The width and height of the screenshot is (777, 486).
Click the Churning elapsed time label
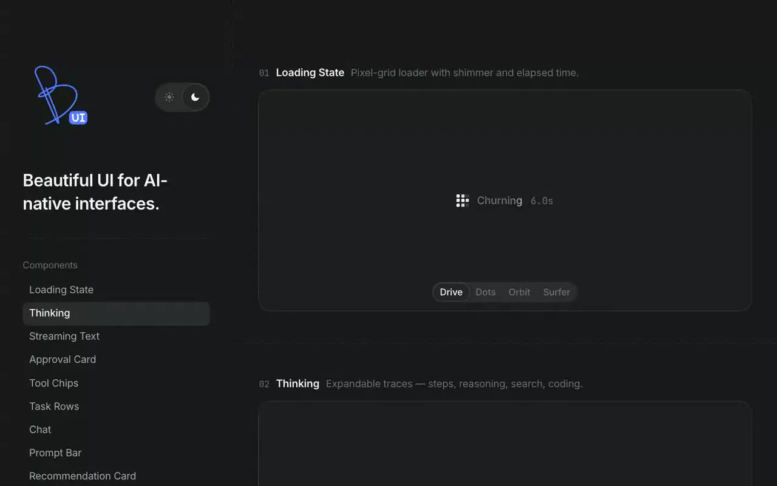tap(542, 201)
